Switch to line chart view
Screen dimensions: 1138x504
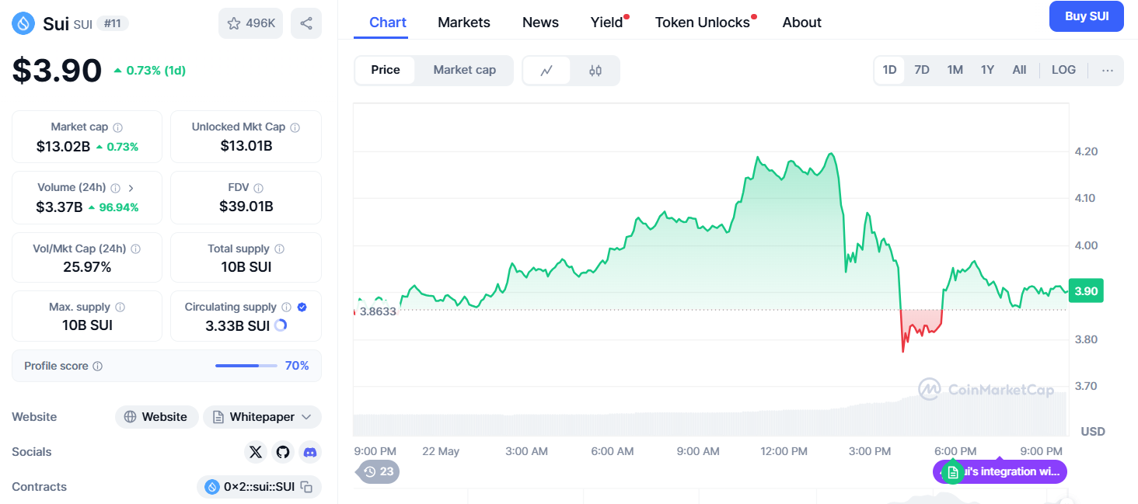click(546, 71)
